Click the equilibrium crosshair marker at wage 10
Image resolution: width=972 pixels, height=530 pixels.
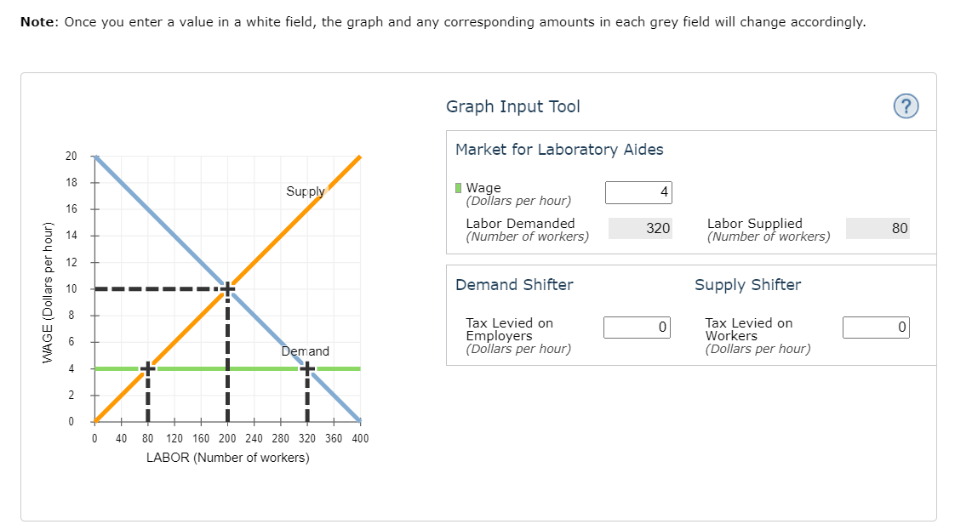[227, 289]
